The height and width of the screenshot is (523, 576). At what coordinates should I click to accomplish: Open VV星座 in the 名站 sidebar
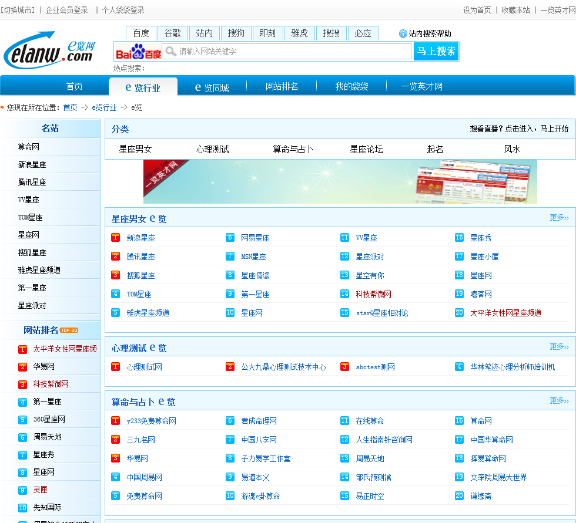tap(29, 200)
